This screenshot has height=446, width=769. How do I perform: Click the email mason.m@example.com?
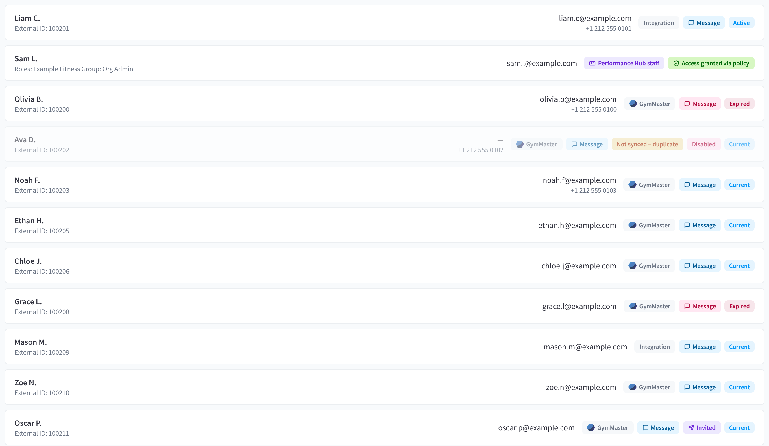point(585,347)
